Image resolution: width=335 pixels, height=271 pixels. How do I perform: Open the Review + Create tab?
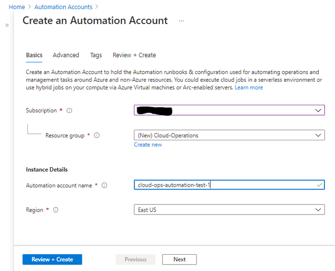(x=134, y=55)
